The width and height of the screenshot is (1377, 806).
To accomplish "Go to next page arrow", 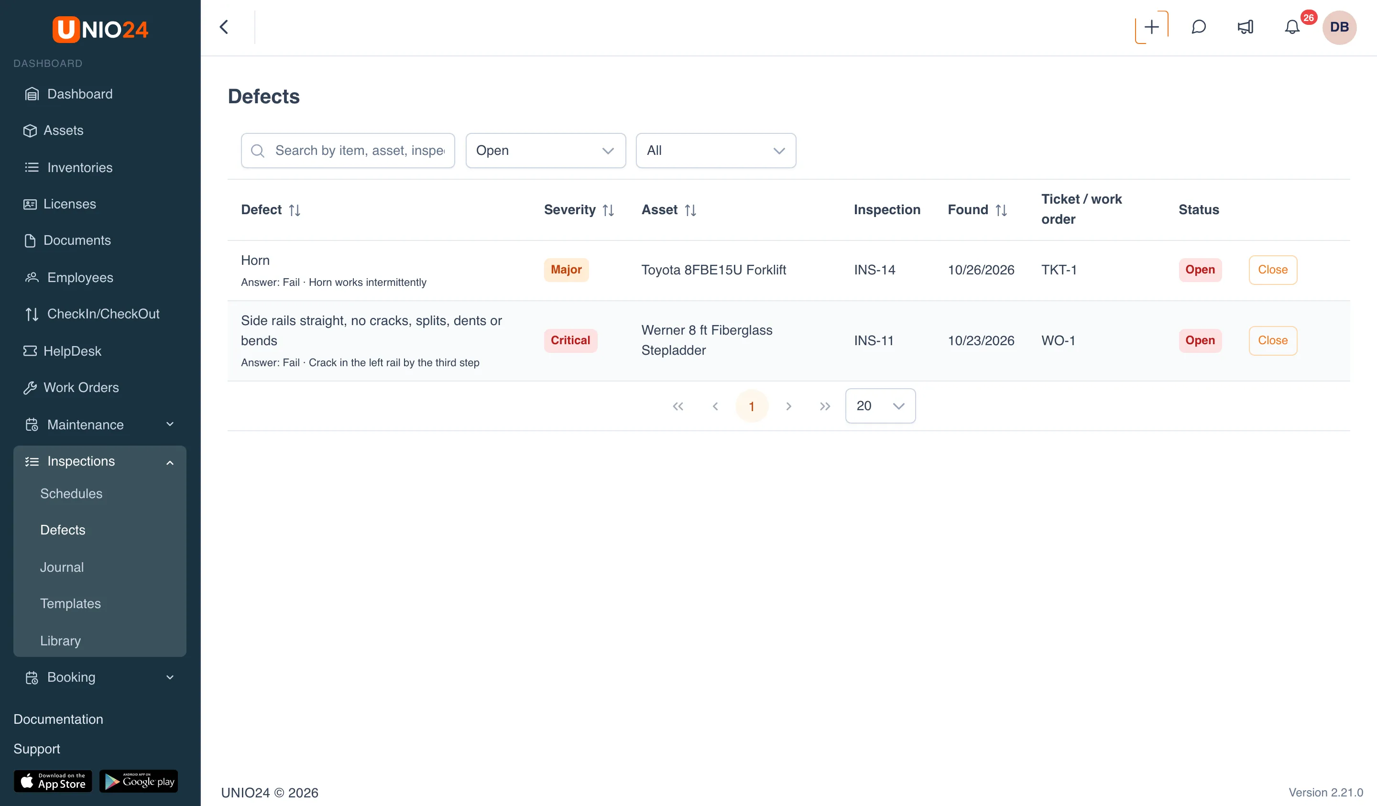I will [x=788, y=406].
